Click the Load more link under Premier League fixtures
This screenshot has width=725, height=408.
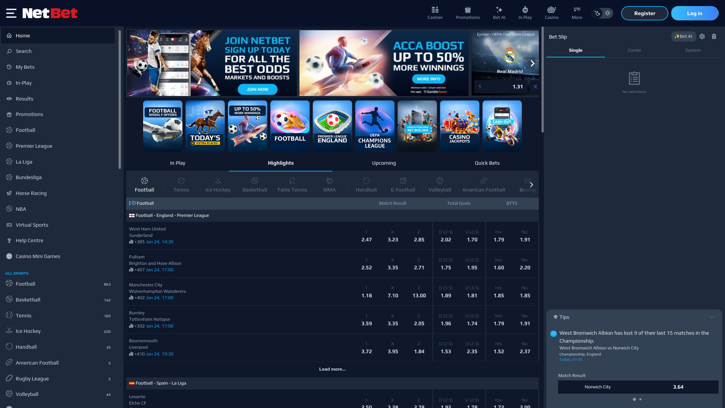(x=332, y=369)
